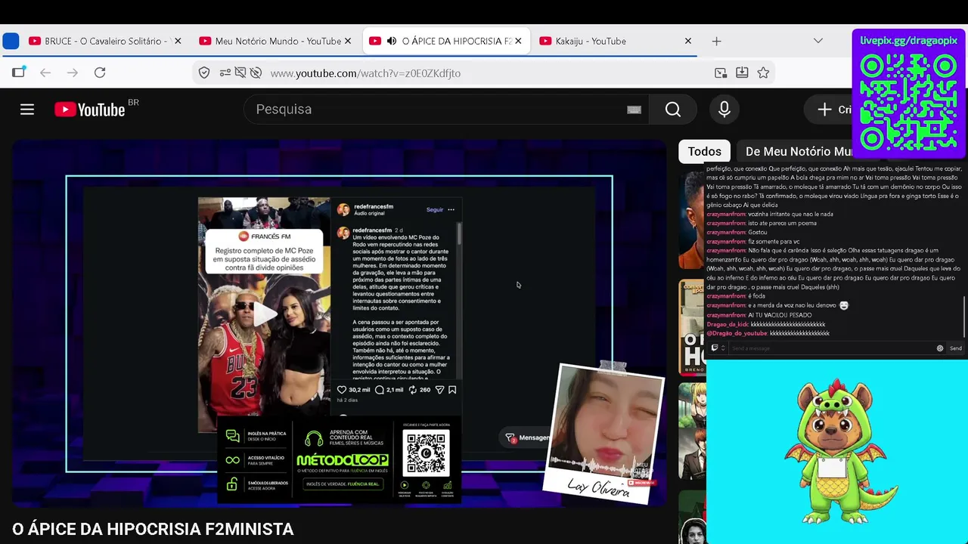This screenshot has width=968, height=544.
Task: Open the YouTube guide hamburger menu
Action: coord(27,110)
